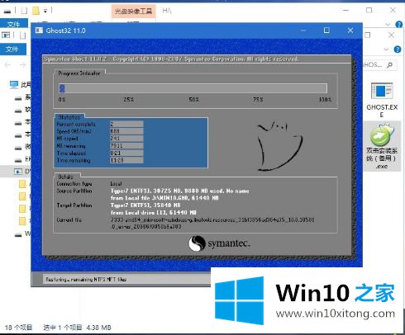This screenshot has height=335, width=405.
Task: Maximize the Ghost32 11.0 window
Action: (x=326, y=31)
